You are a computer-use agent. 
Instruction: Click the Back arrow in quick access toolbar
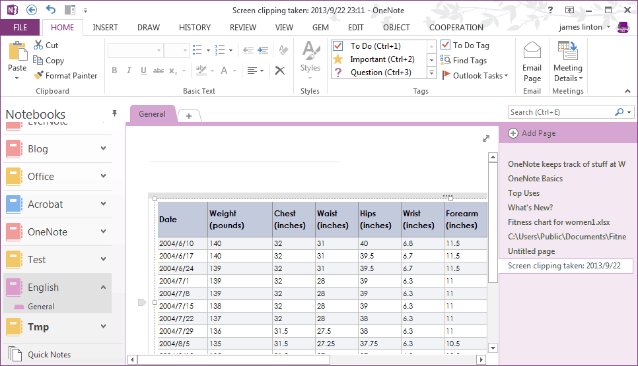coord(31,10)
